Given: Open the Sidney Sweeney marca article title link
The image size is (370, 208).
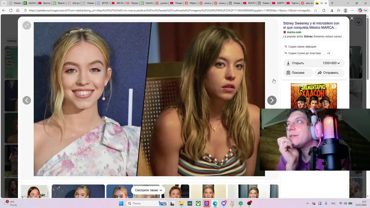Looking at the screenshot, I should pyautogui.click(x=311, y=25).
